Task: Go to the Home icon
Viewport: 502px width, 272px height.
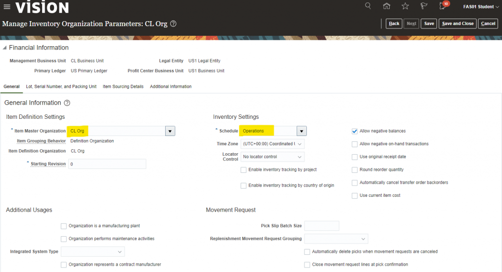Action: click(387, 6)
